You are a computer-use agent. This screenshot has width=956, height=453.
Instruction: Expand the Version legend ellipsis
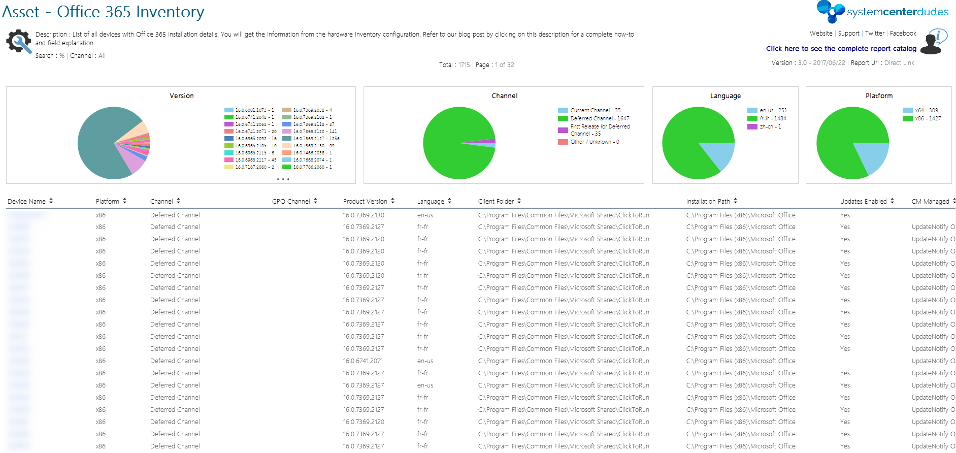283,179
